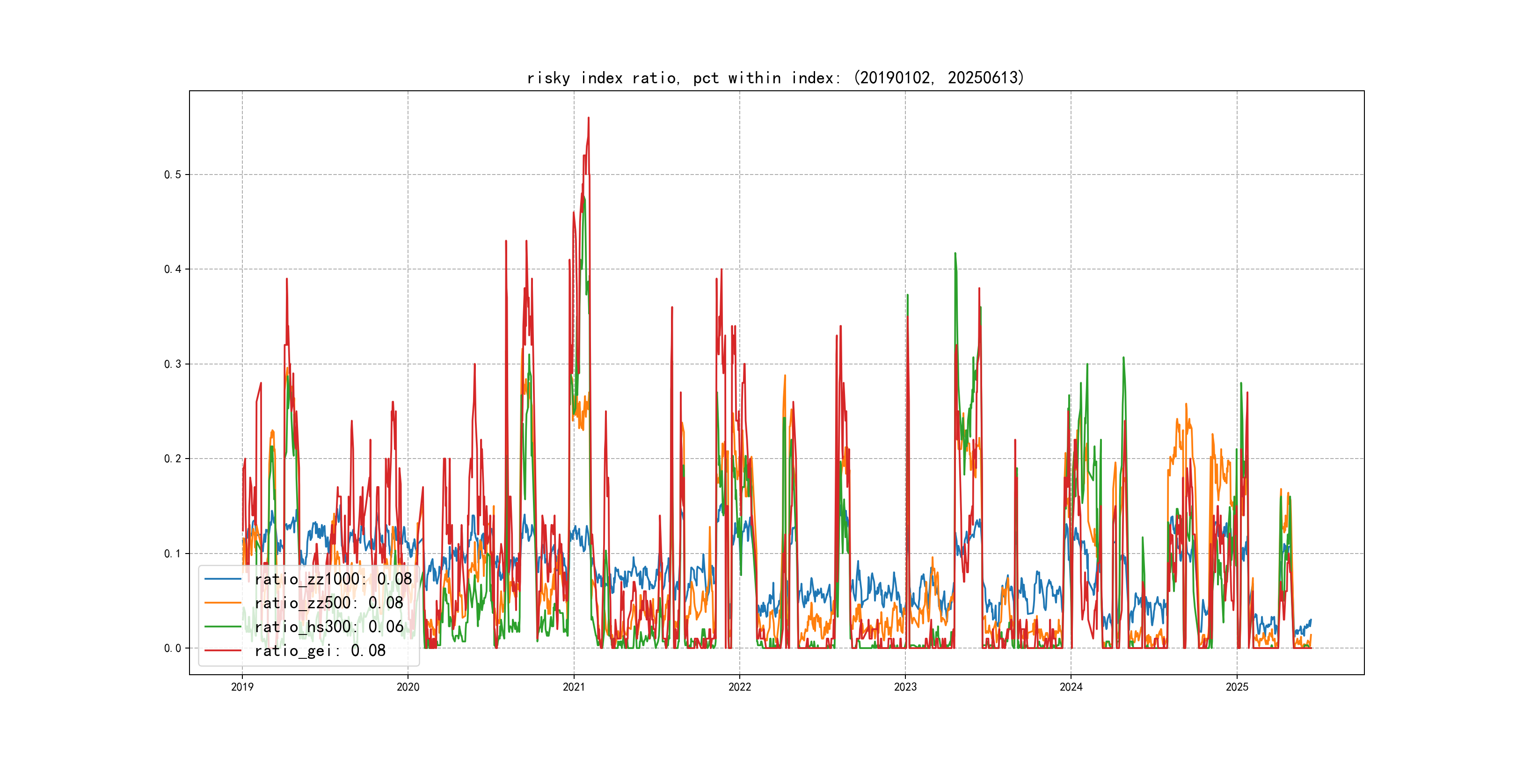Click the orange ratio_zz500 legend line sample
Image resolution: width=1516 pixels, height=758 pixels.
click(x=222, y=603)
